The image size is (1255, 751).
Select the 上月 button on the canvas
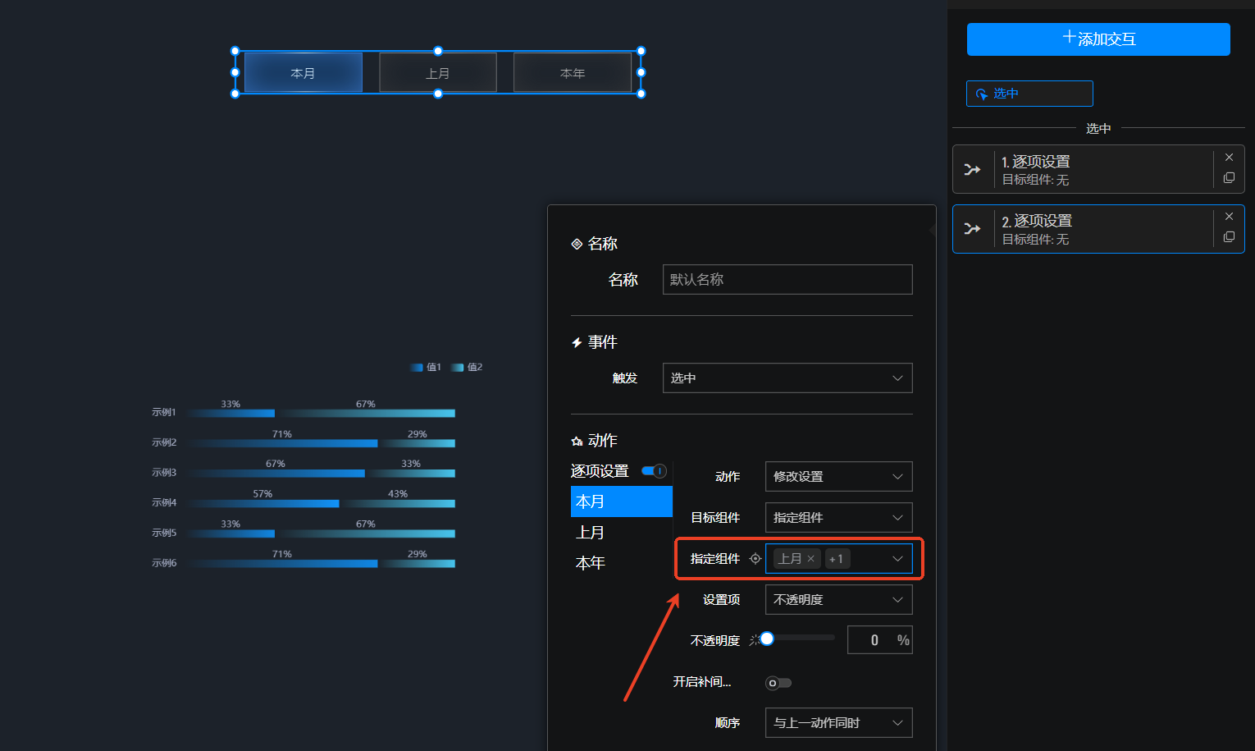pyautogui.click(x=438, y=73)
